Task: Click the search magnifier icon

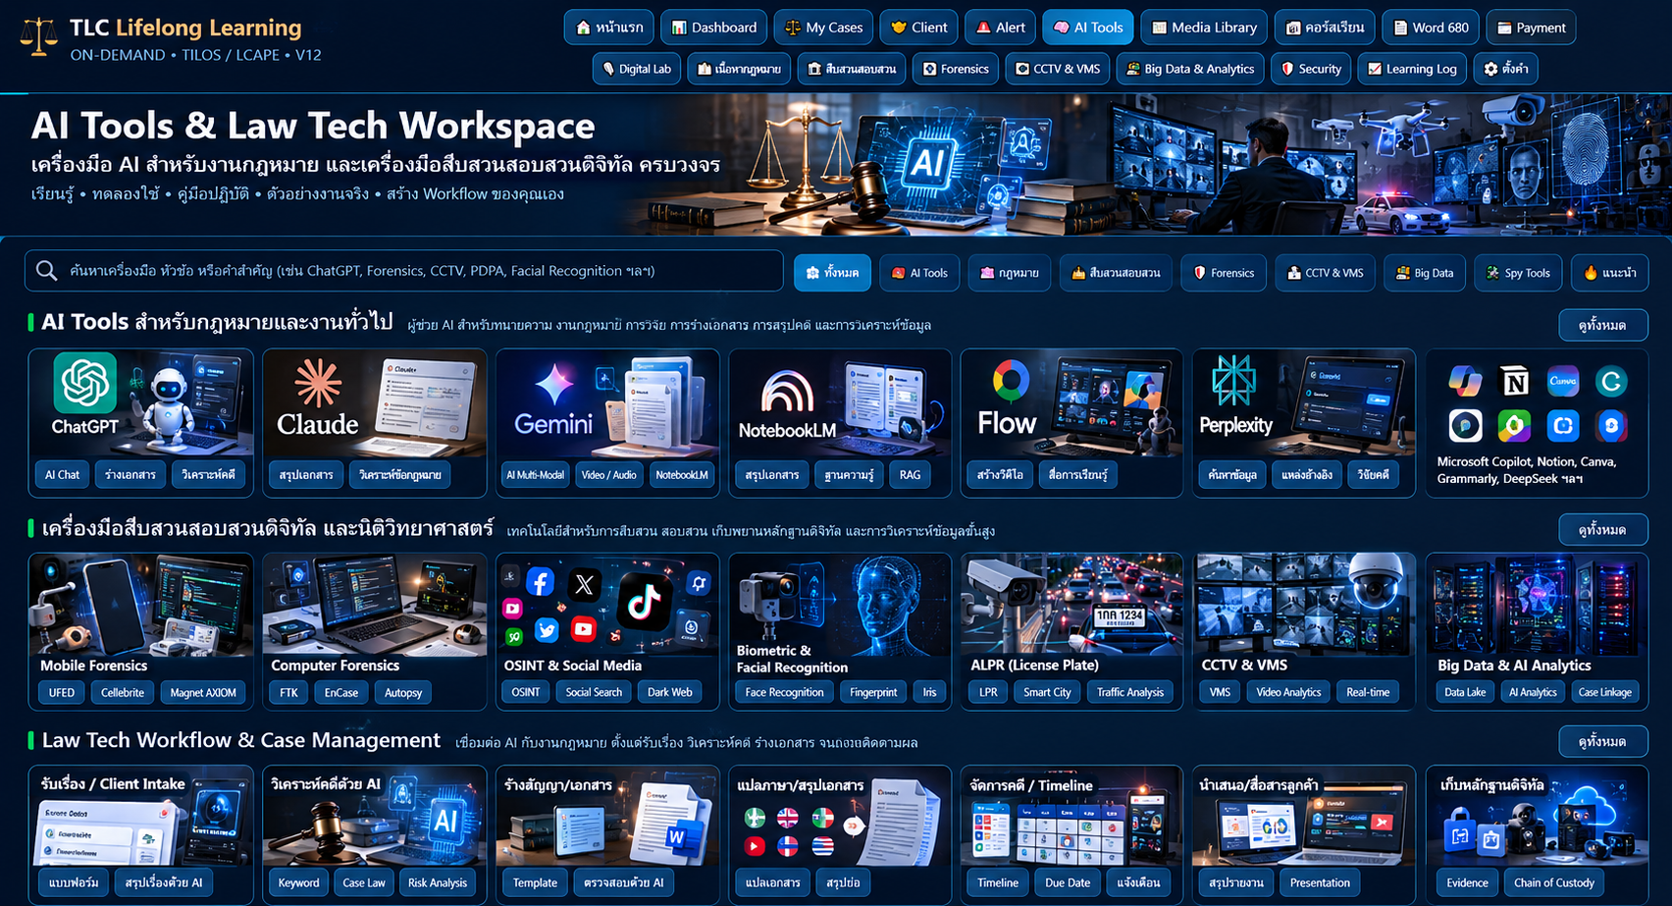Action: point(46,271)
